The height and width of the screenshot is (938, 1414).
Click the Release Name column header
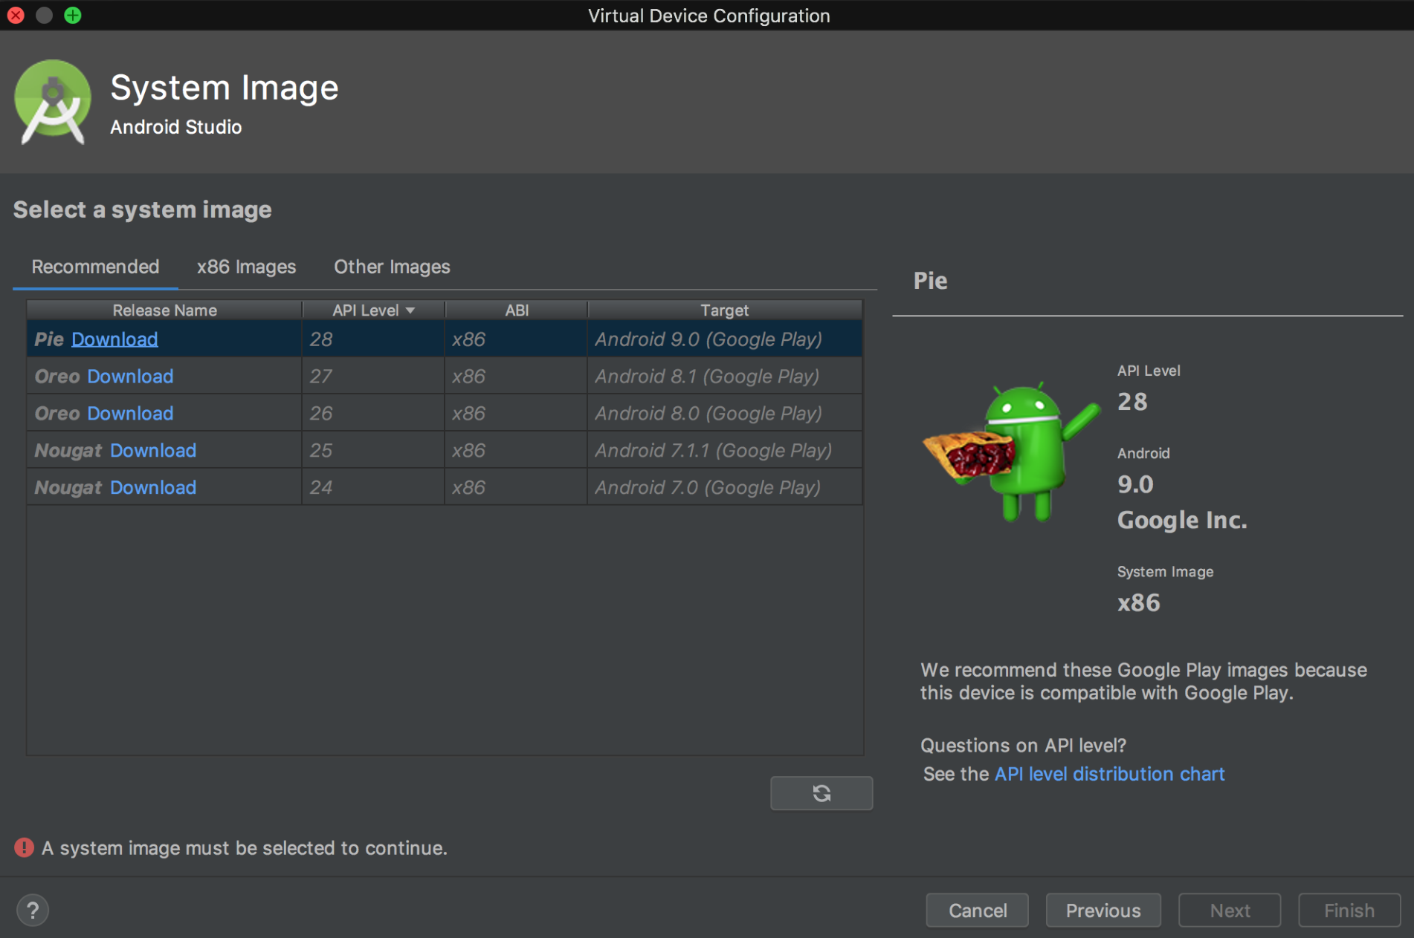click(164, 310)
